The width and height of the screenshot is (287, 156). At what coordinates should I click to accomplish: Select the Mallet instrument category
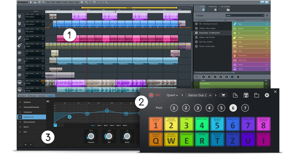pos(251,46)
